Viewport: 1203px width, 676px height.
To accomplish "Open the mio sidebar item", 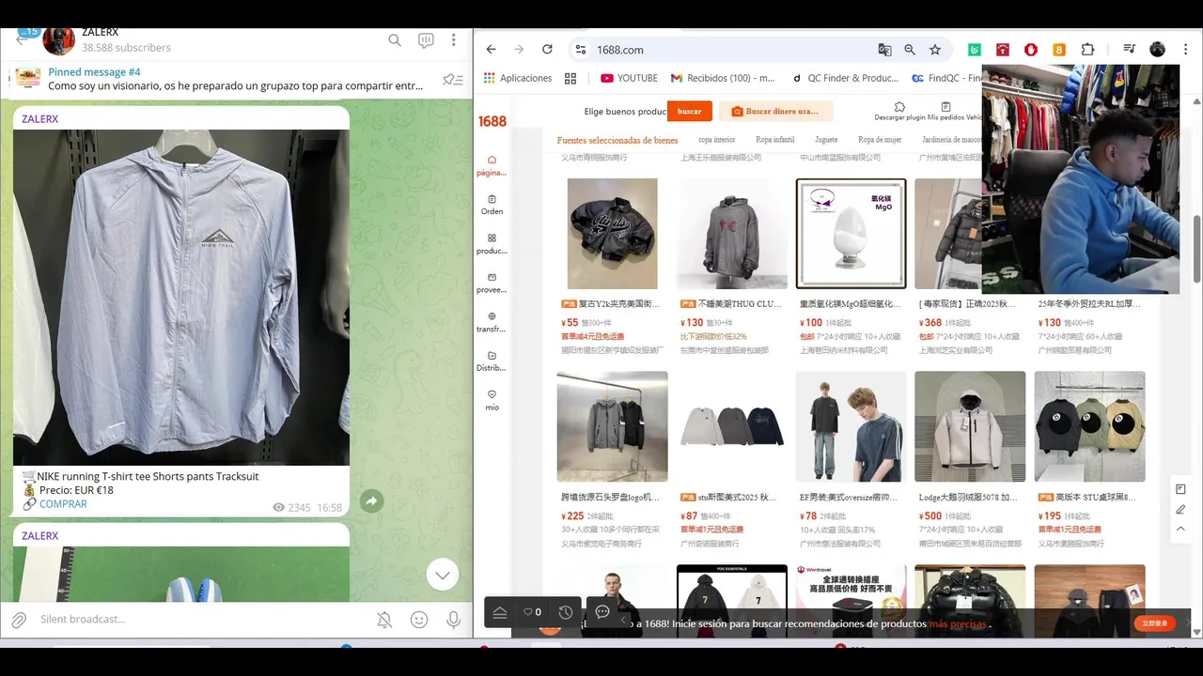I will (492, 400).
